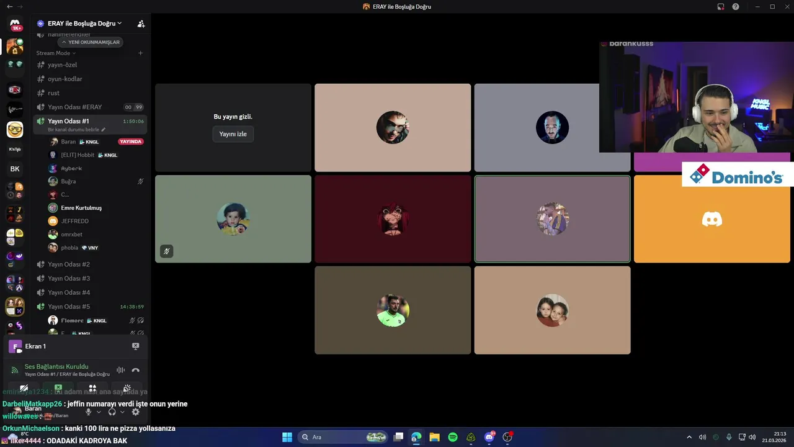Open Spotify from the taskbar
Screen dimensions: 794x447
tap(453, 437)
